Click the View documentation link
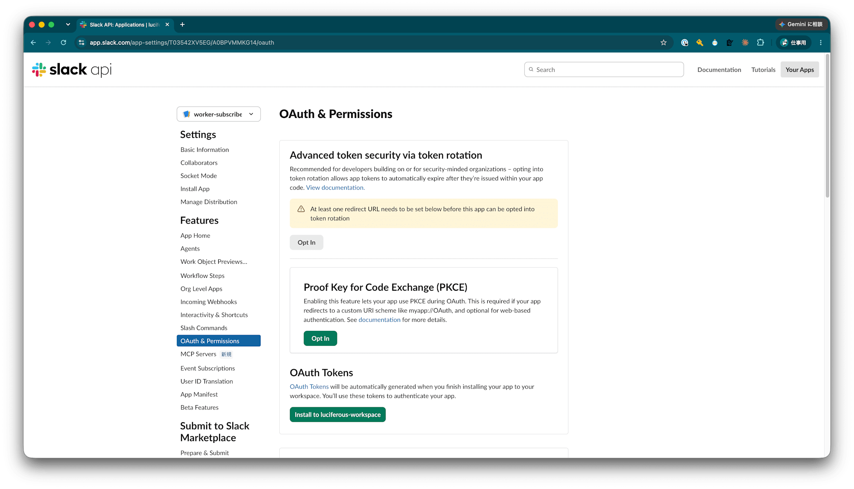 (x=335, y=188)
